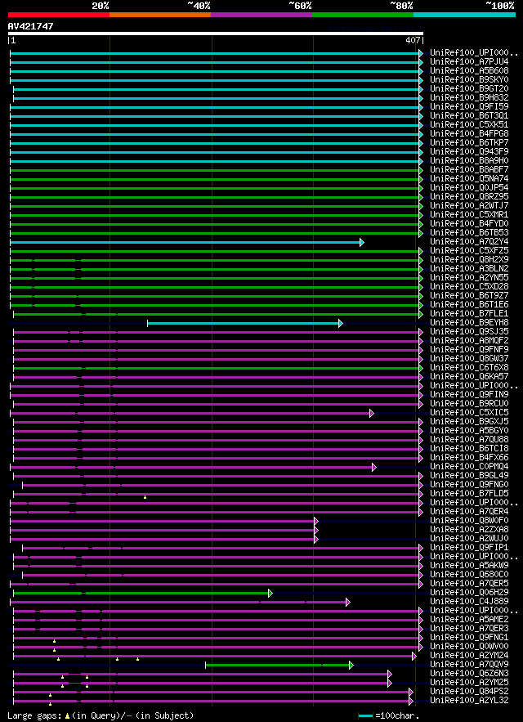Viewport: 523px width, 722px height.
Task: Click the UniRef100_Q680C0 label
Action: [469, 574]
